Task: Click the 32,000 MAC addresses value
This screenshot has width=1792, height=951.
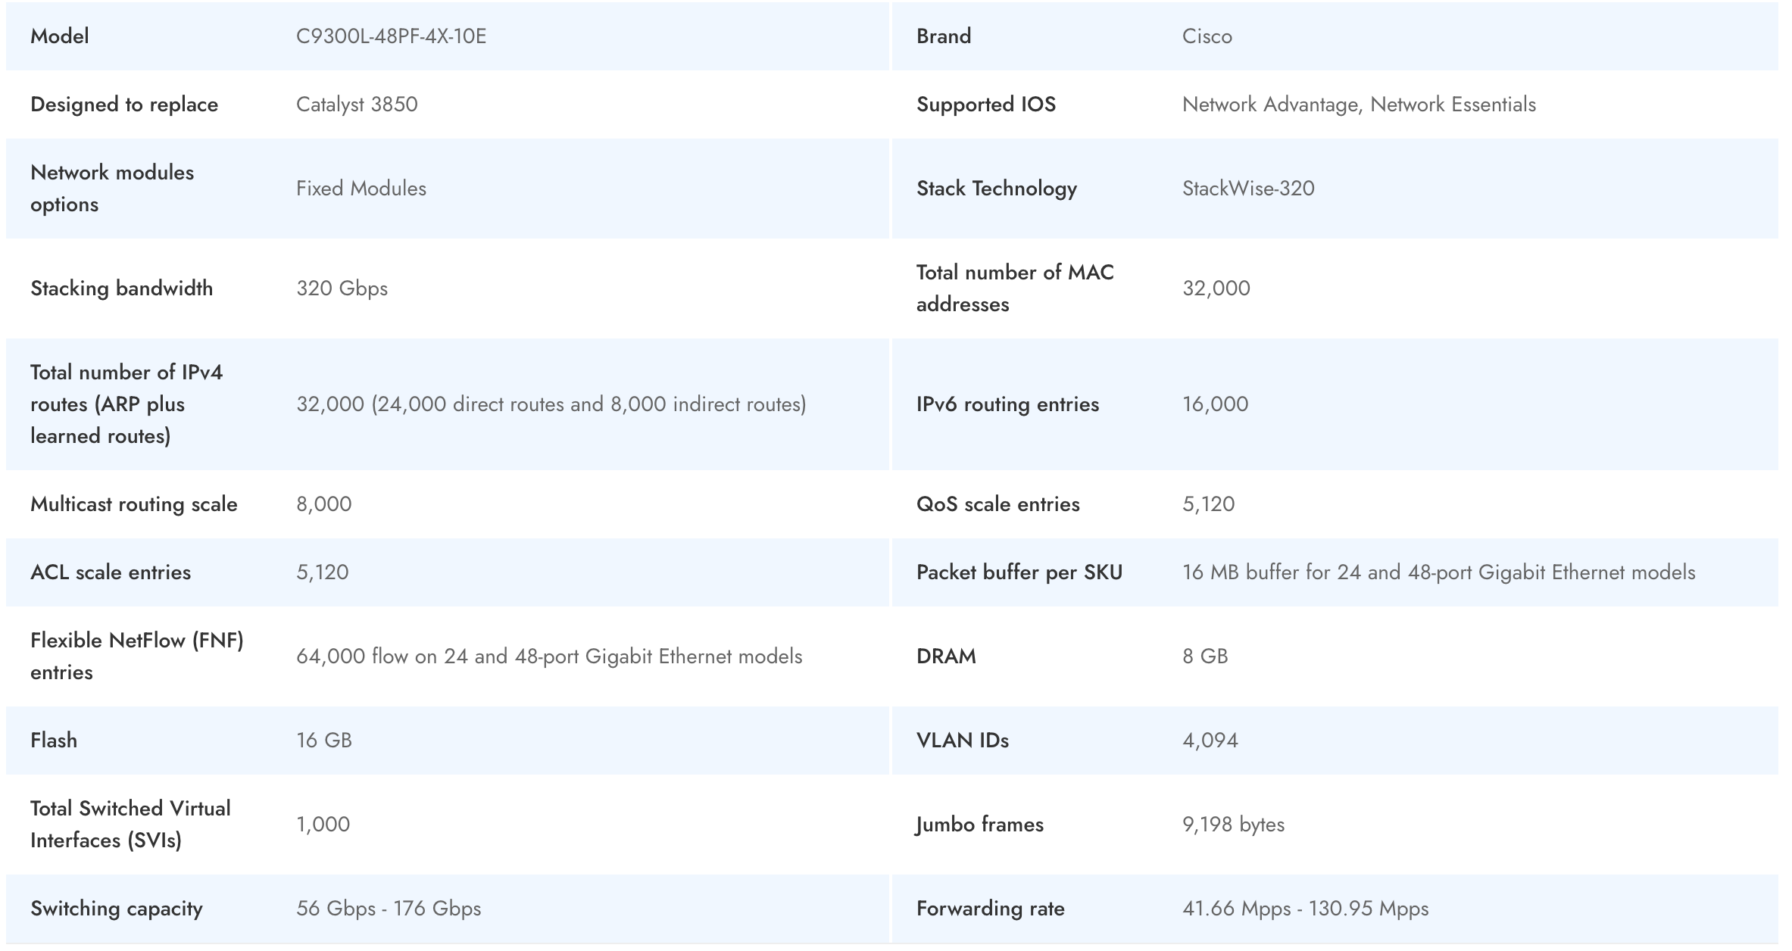Action: [x=1216, y=288]
